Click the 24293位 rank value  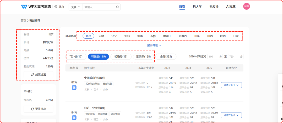[48, 58]
